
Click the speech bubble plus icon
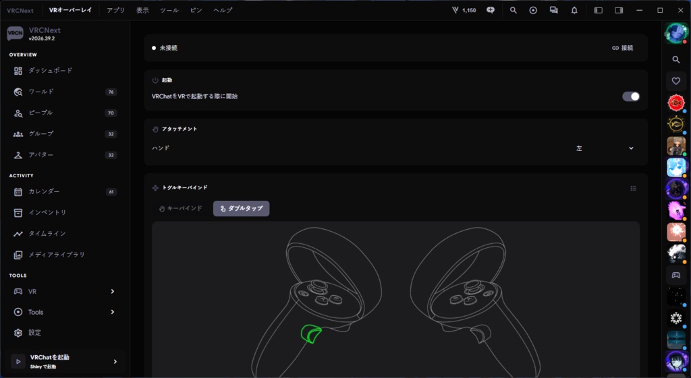(491, 10)
